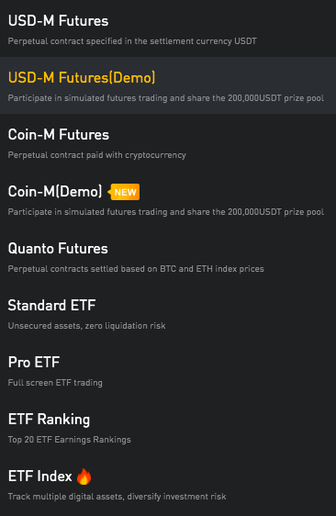Click the USDT settlement currency description text
Screen dimensions: 336x516
[x=132, y=41]
